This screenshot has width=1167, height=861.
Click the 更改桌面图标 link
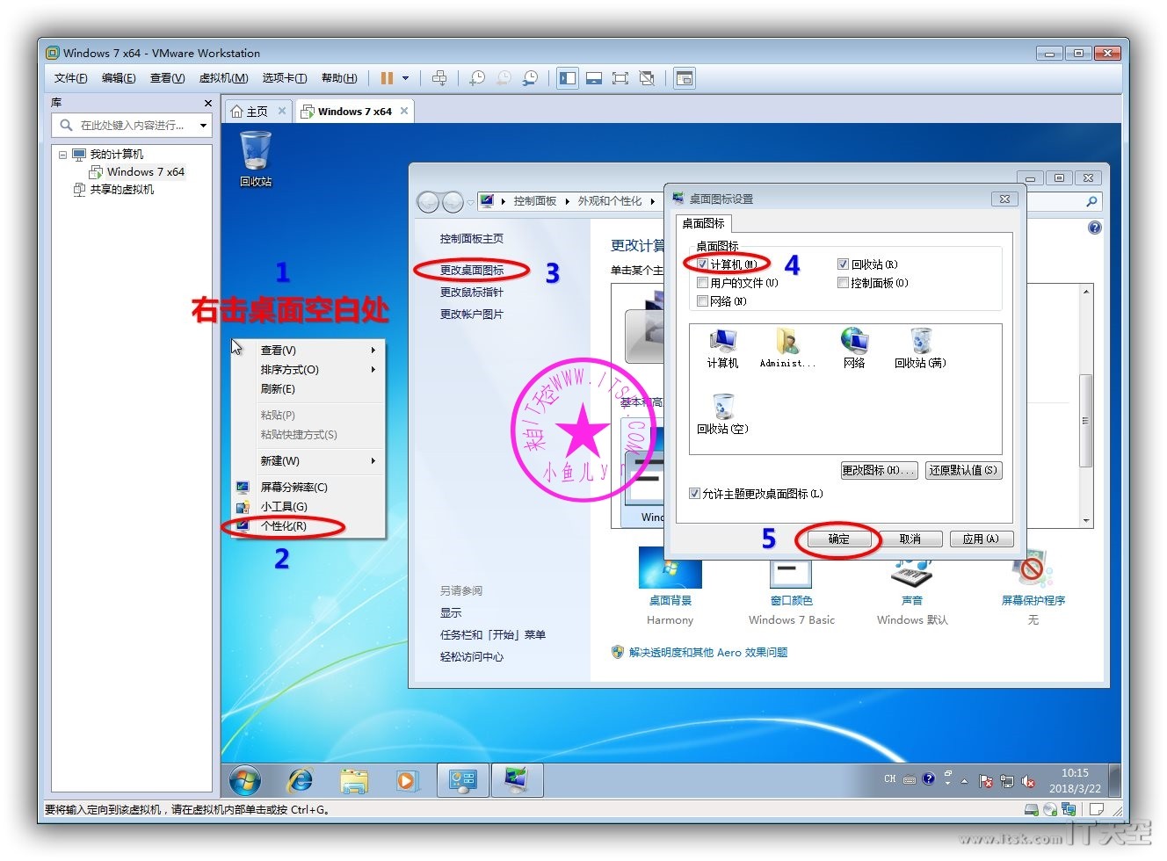[472, 271]
